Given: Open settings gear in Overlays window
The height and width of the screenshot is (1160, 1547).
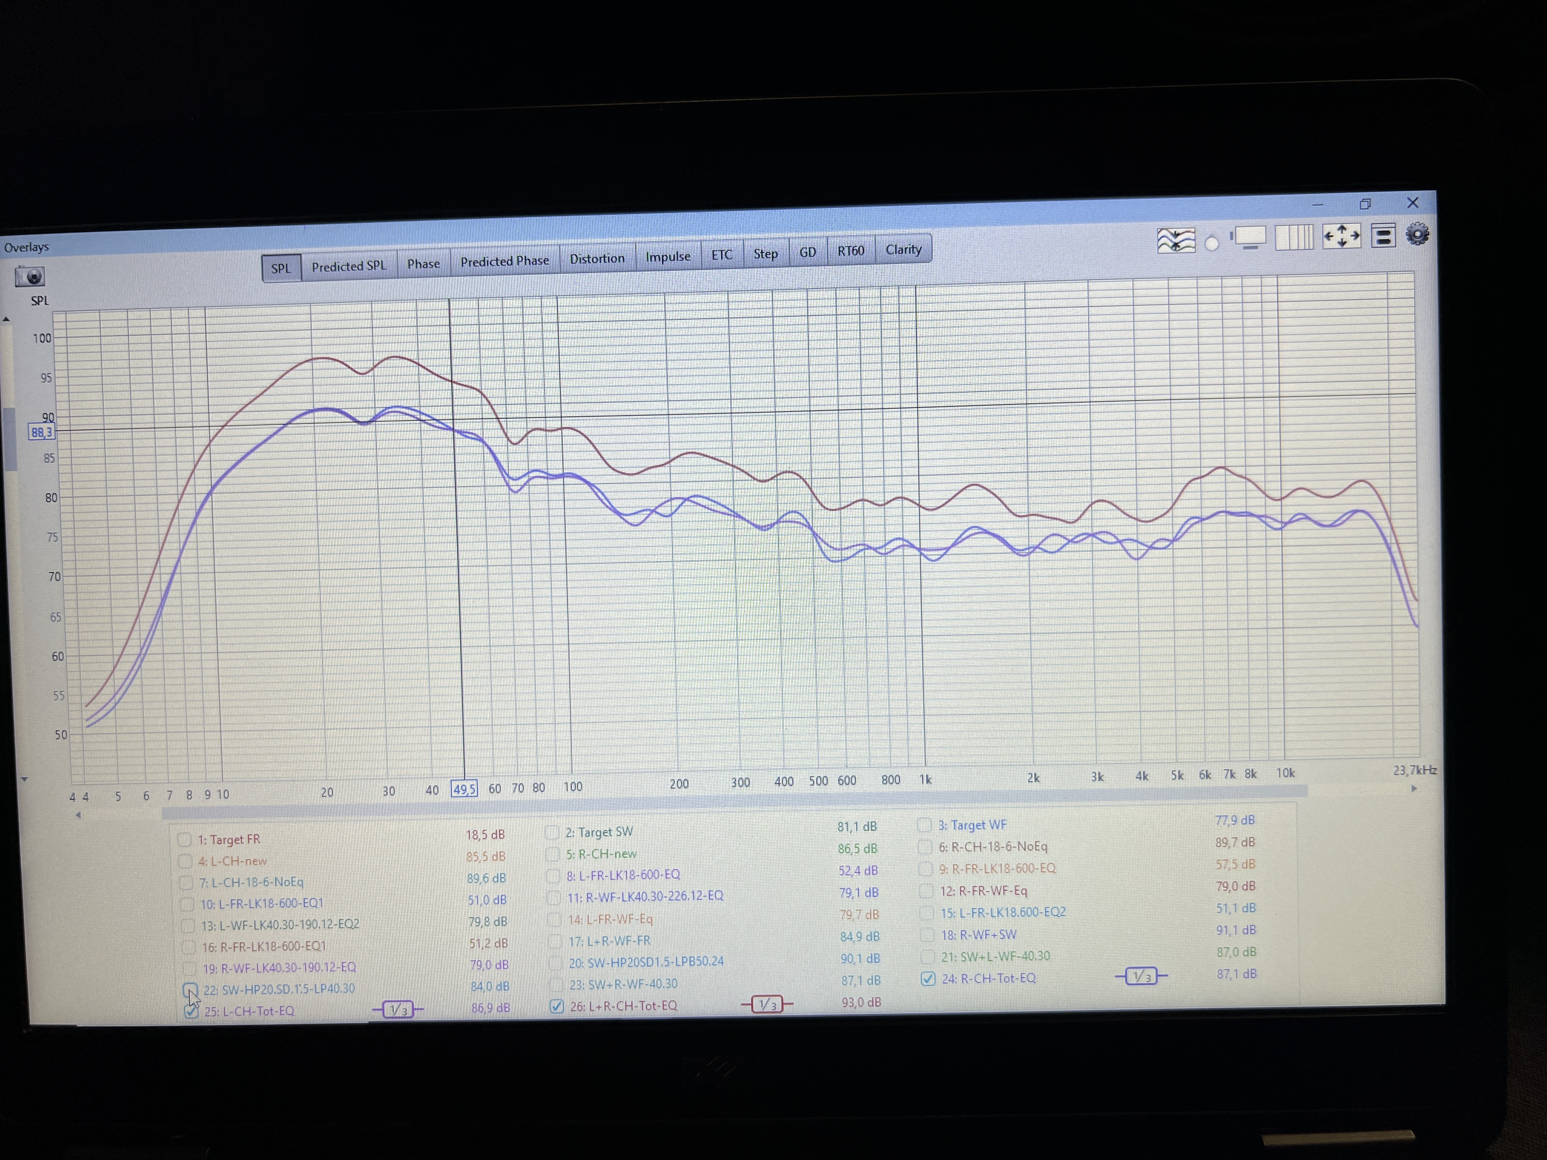Looking at the screenshot, I should pos(1418,234).
